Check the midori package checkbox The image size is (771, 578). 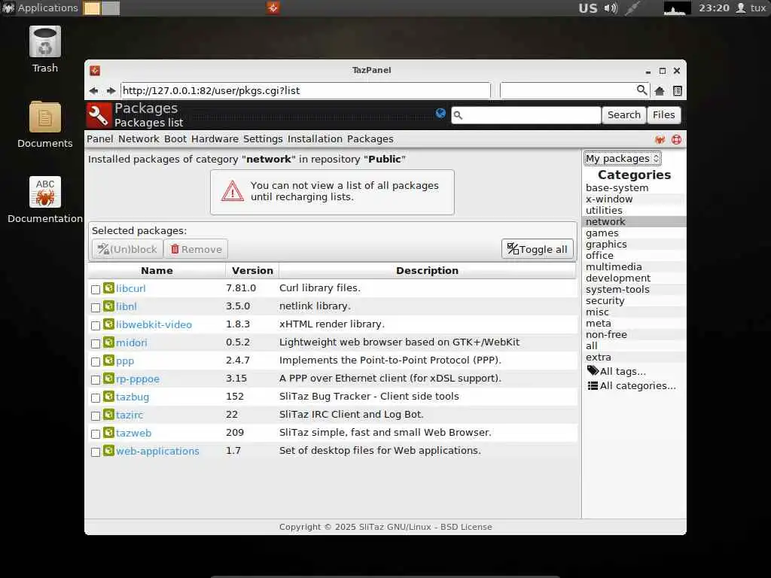pyautogui.click(x=96, y=343)
